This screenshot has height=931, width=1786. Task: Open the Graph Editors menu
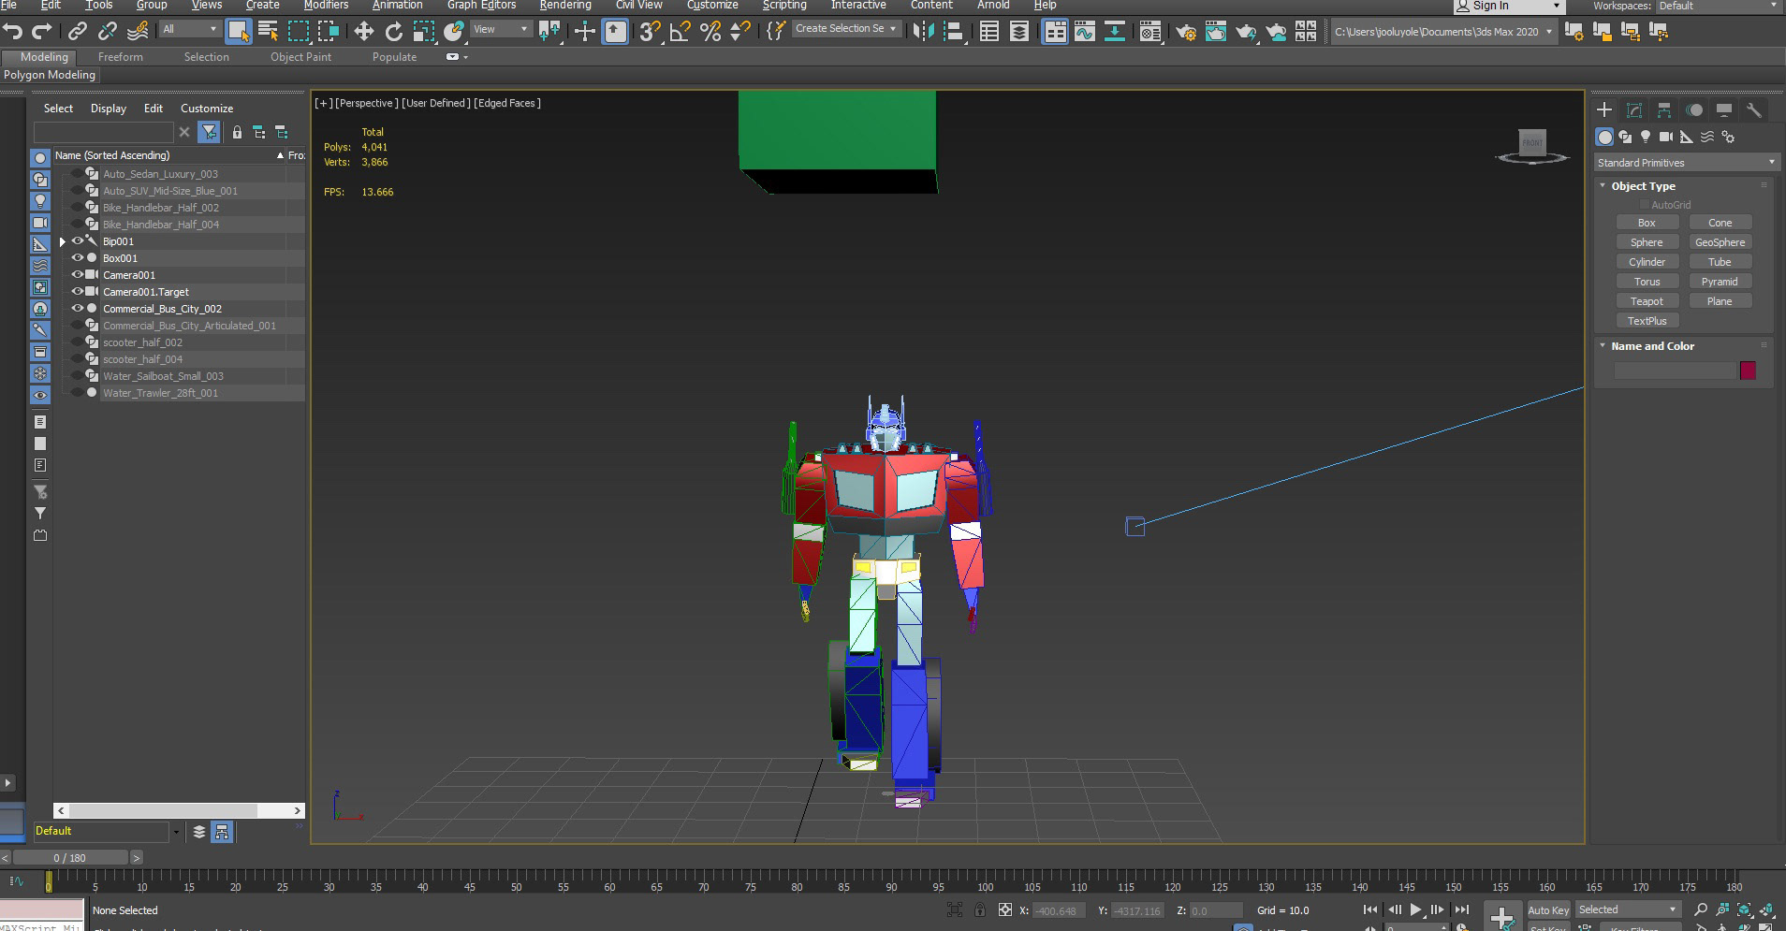click(x=481, y=5)
